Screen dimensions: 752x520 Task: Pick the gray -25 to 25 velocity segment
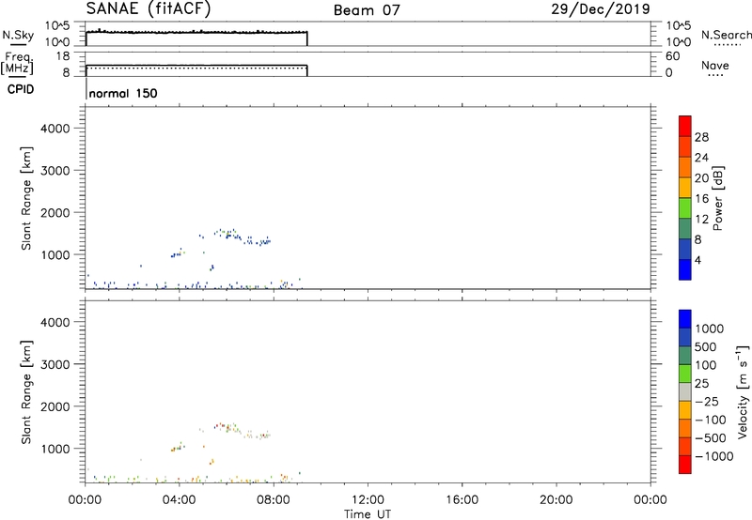tap(685, 391)
